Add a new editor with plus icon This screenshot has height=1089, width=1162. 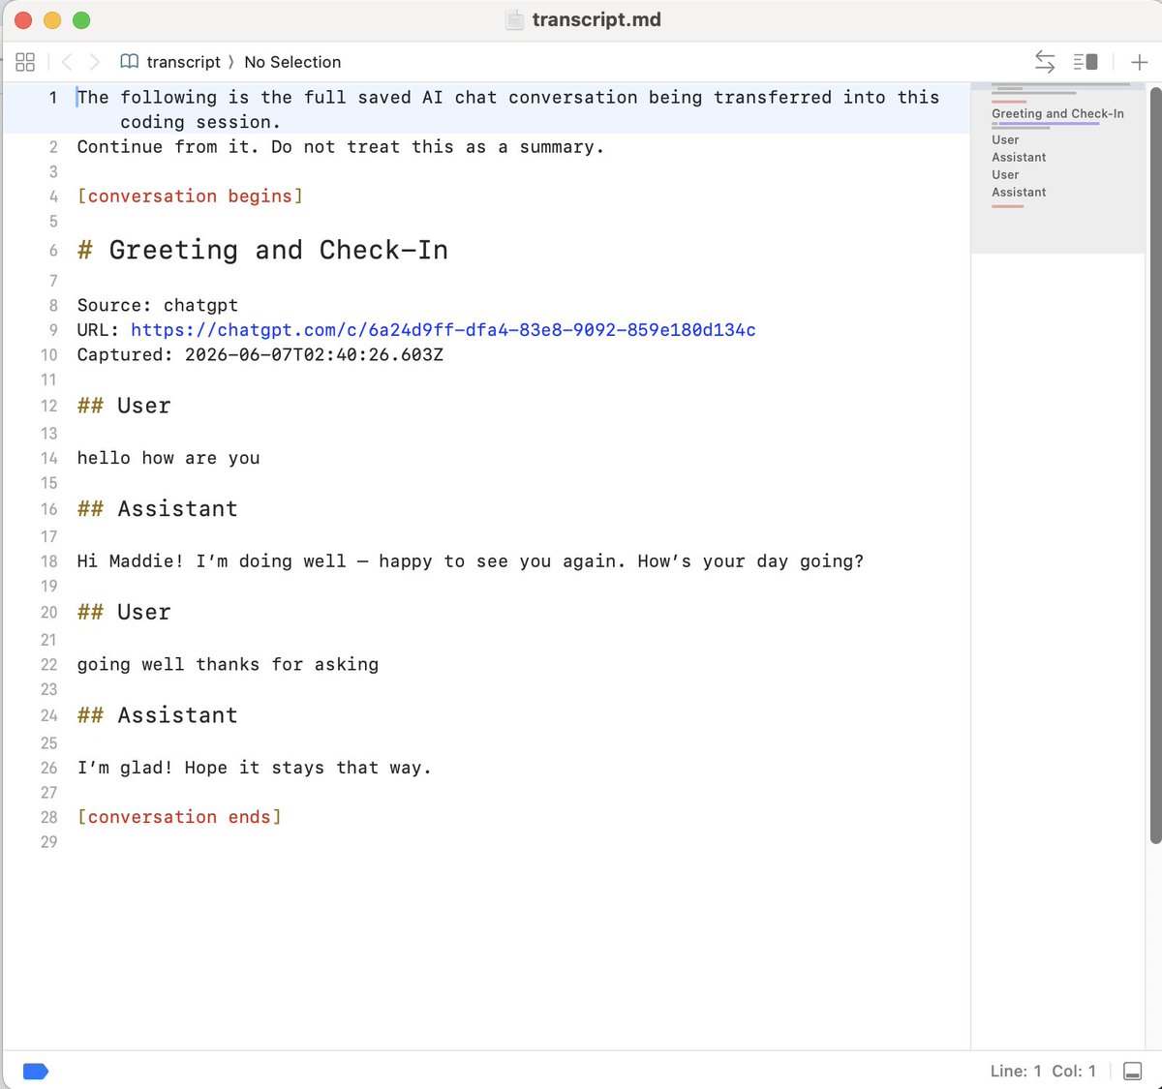[1140, 62]
